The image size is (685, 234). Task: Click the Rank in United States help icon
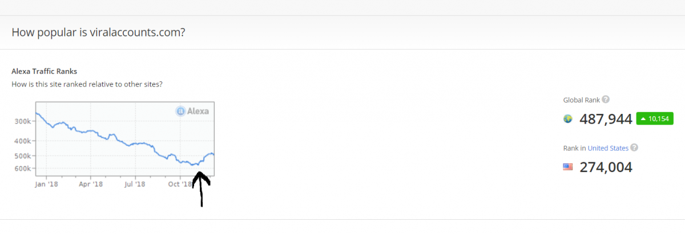coord(634,148)
